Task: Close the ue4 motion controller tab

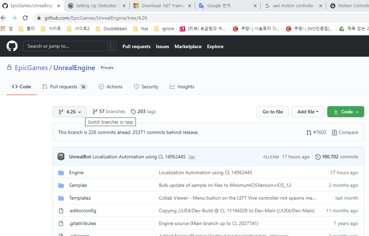Action: (x=320, y=6)
